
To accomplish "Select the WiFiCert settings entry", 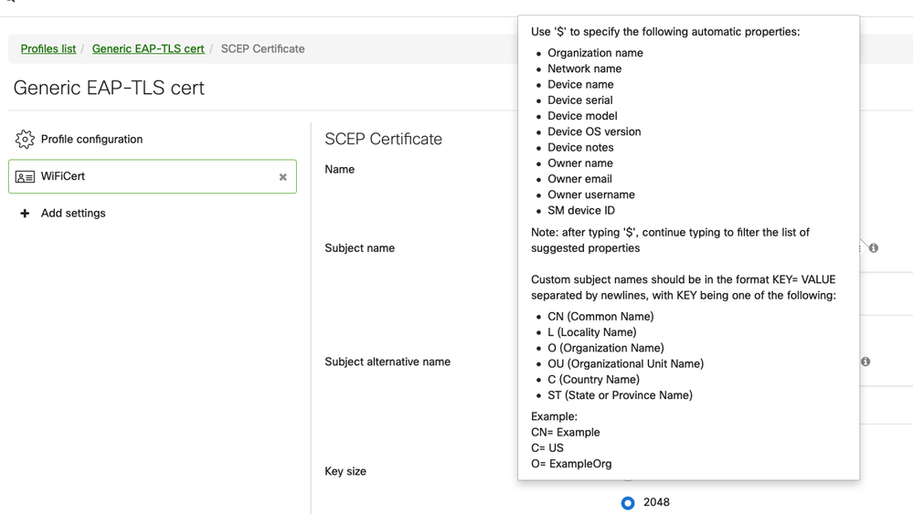I will 153,176.
